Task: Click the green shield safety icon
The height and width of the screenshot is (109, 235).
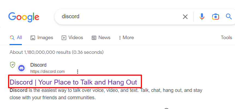Action: 13,65
